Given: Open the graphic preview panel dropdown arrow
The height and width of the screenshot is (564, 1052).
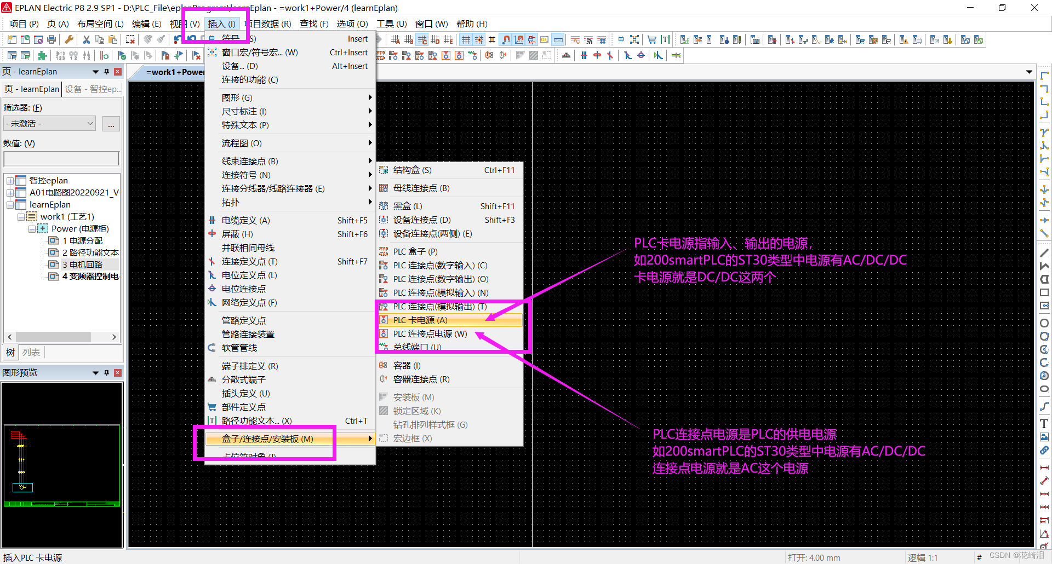Looking at the screenshot, I should [95, 373].
